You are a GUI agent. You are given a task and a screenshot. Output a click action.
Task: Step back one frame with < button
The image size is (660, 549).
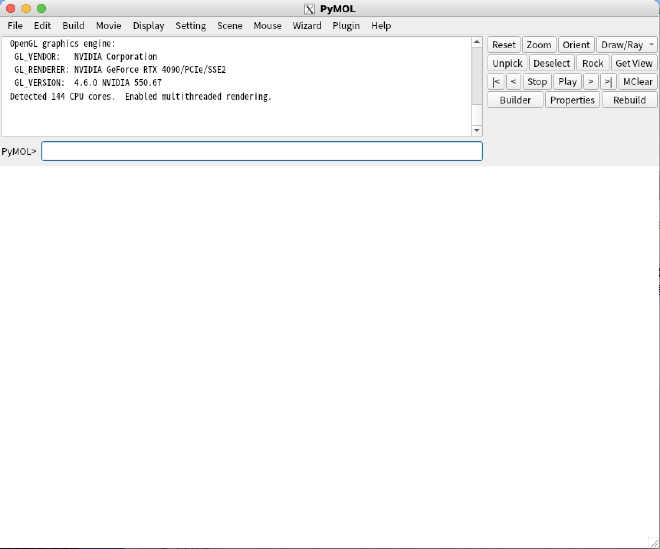[513, 82]
